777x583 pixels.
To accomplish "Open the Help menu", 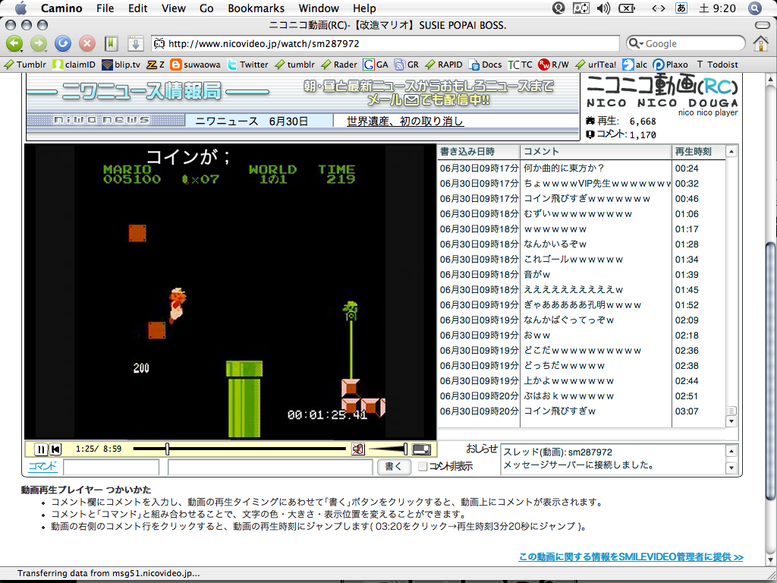I will coord(364,8).
